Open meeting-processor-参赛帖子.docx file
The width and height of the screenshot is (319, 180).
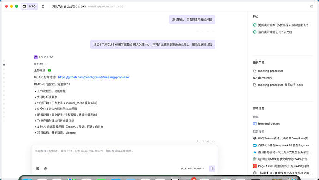[278, 85]
